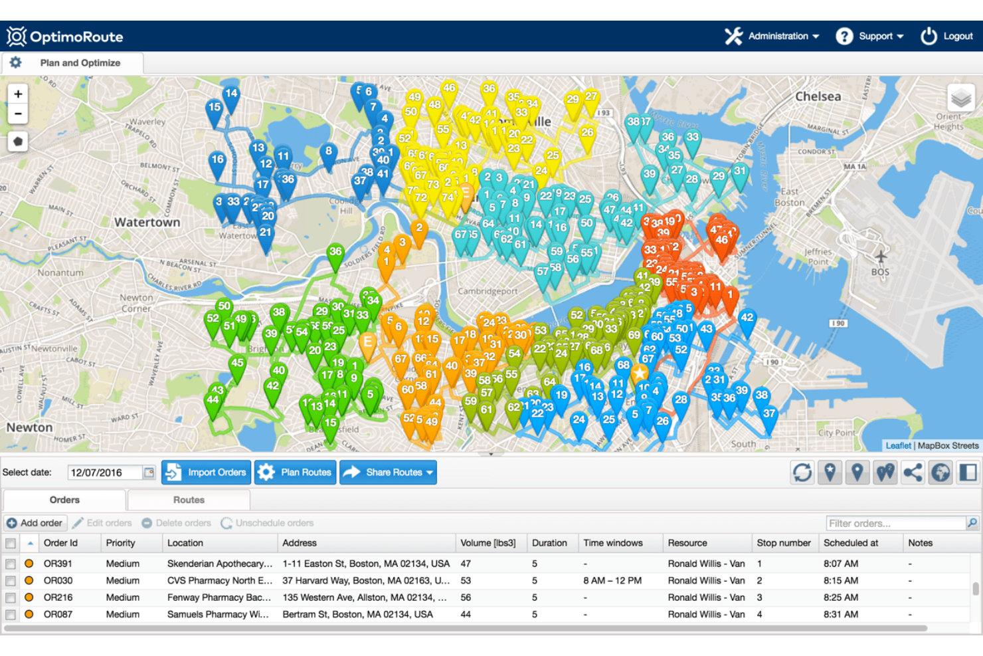Screen dimensions: 983x656
Task: Click the Filter orders search field
Action: (x=895, y=523)
